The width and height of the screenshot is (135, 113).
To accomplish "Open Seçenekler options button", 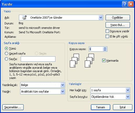I will pyautogui.click(x=13, y=107).
